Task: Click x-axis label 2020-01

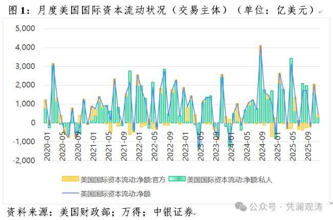Action: pyautogui.click(x=47, y=146)
